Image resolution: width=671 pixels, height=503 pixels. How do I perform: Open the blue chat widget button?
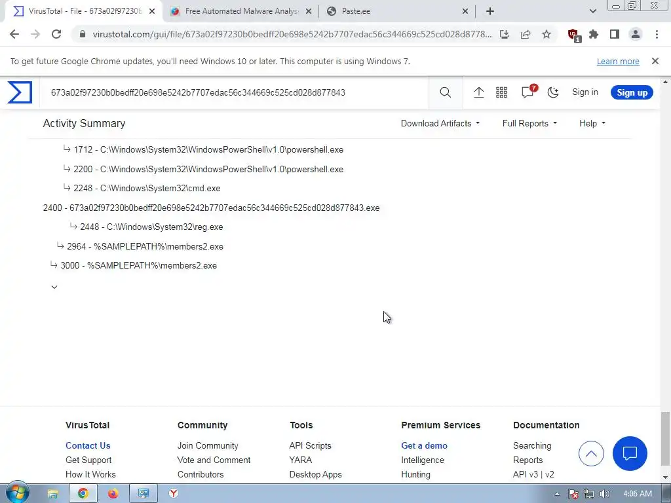(630, 453)
